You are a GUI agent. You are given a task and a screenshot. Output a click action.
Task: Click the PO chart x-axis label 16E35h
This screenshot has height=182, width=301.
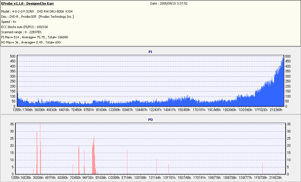click(x=26, y=178)
